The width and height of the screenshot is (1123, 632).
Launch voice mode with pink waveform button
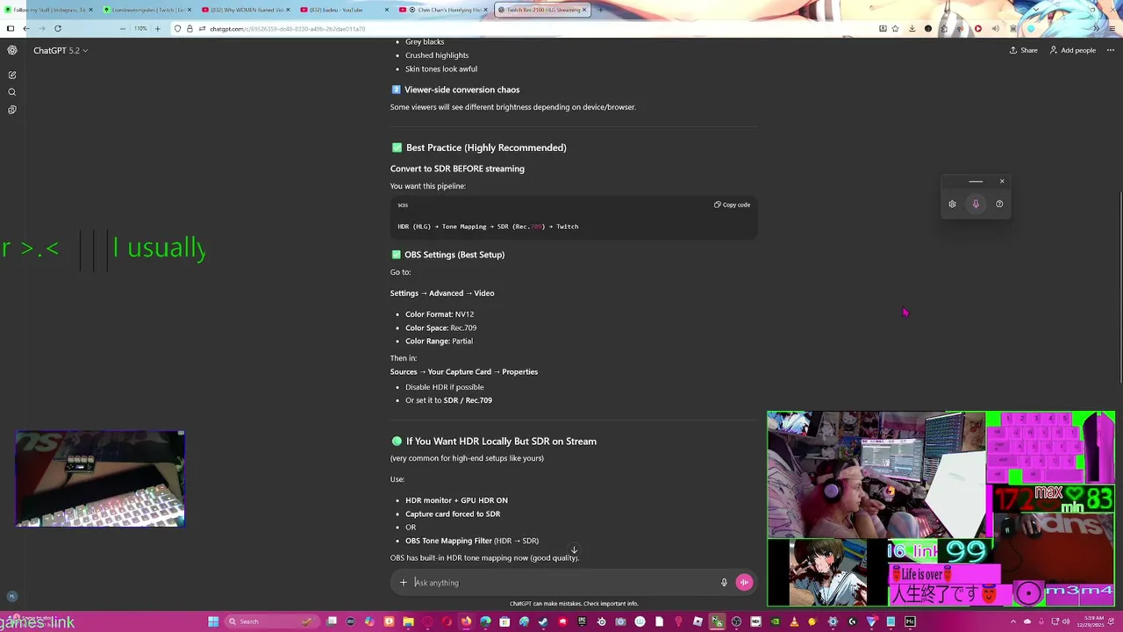(x=744, y=582)
